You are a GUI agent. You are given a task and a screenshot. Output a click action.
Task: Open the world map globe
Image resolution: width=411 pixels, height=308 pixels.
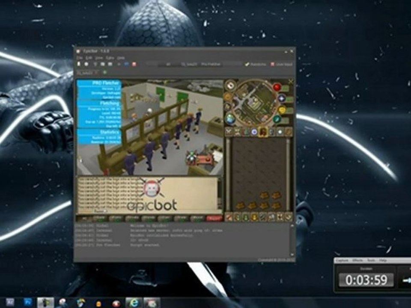[230, 119]
